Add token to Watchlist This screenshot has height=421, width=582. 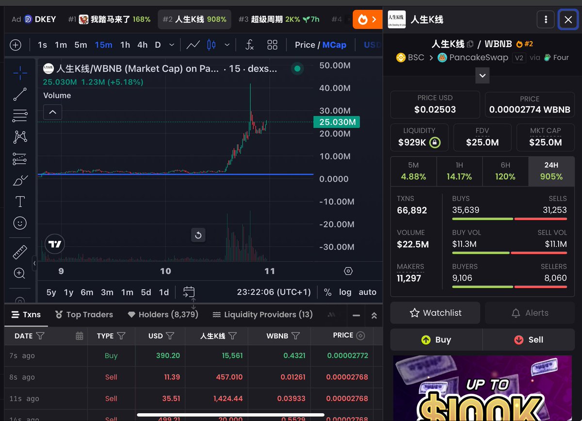(x=435, y=313)
